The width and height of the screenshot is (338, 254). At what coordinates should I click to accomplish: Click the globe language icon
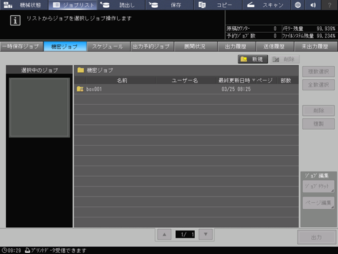click(297, 5)
